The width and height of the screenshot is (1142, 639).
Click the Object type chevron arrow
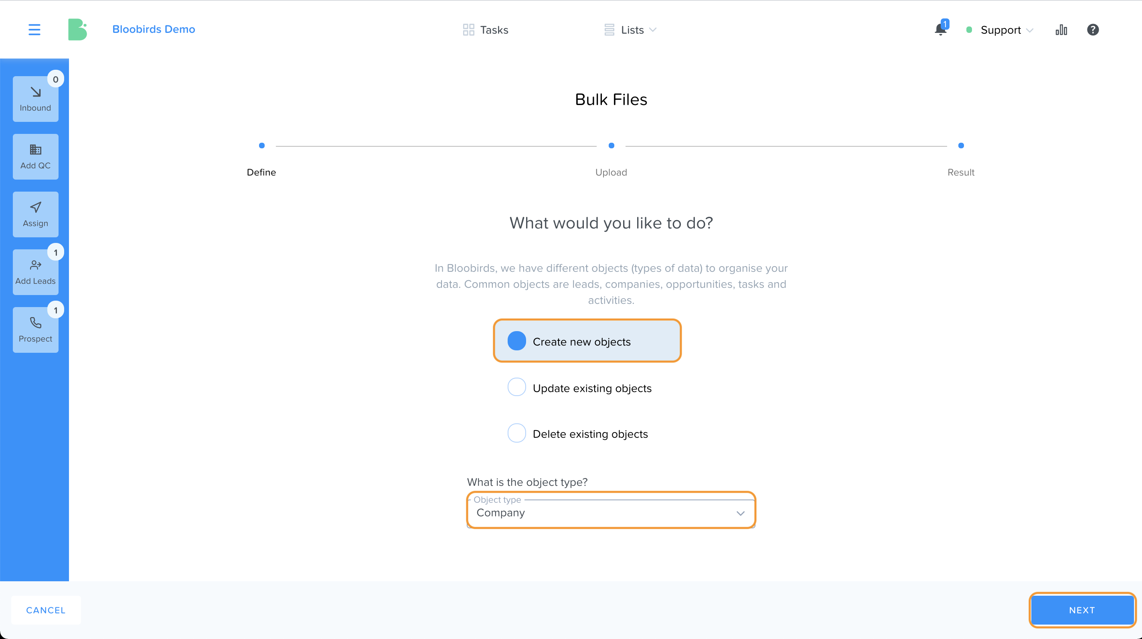(x=740, y=513)
